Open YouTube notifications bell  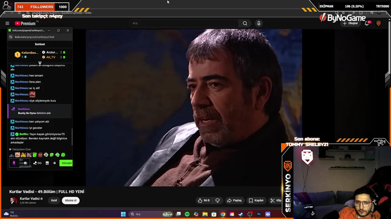tap(367, 23)
